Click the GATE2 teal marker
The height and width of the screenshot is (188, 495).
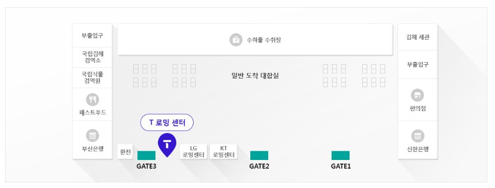pyautogui.click(x=259, y=155)
